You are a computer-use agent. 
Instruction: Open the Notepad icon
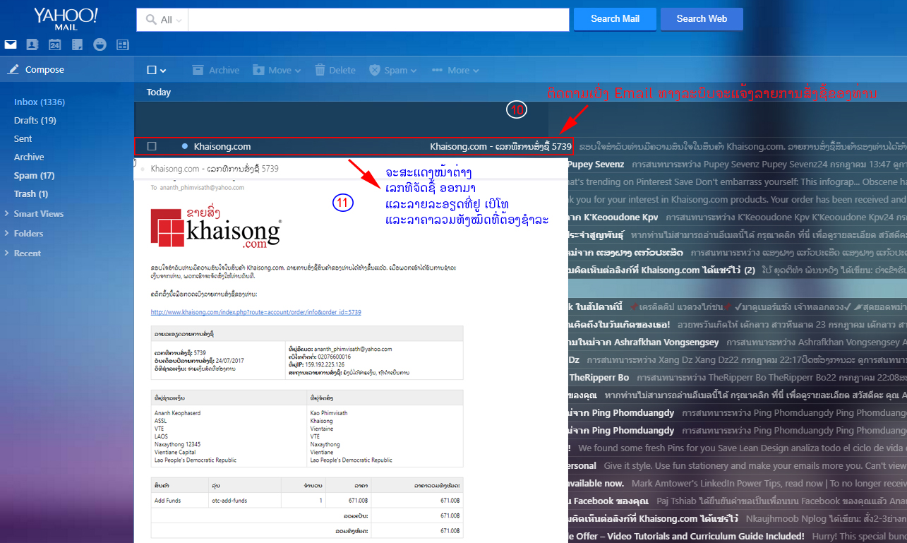click(78, 44)
